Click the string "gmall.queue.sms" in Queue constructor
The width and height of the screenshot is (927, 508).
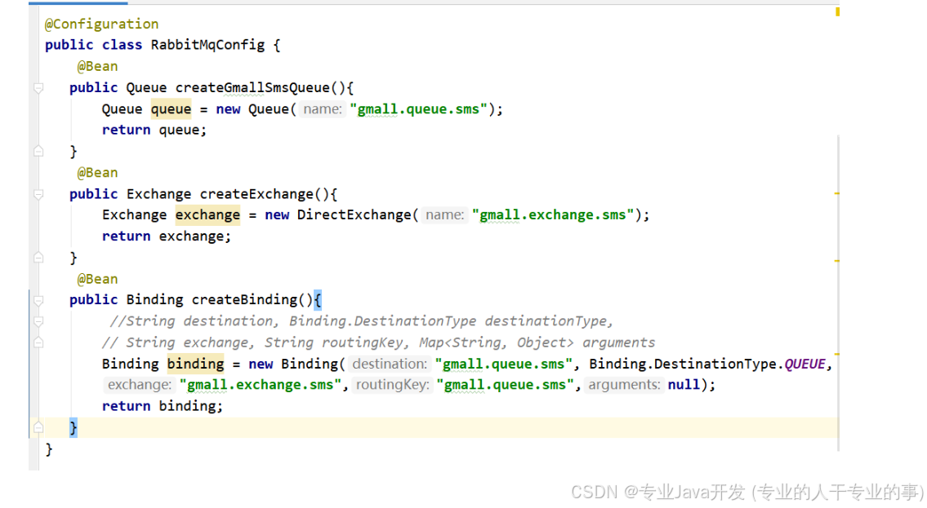(x=418, y=109)
